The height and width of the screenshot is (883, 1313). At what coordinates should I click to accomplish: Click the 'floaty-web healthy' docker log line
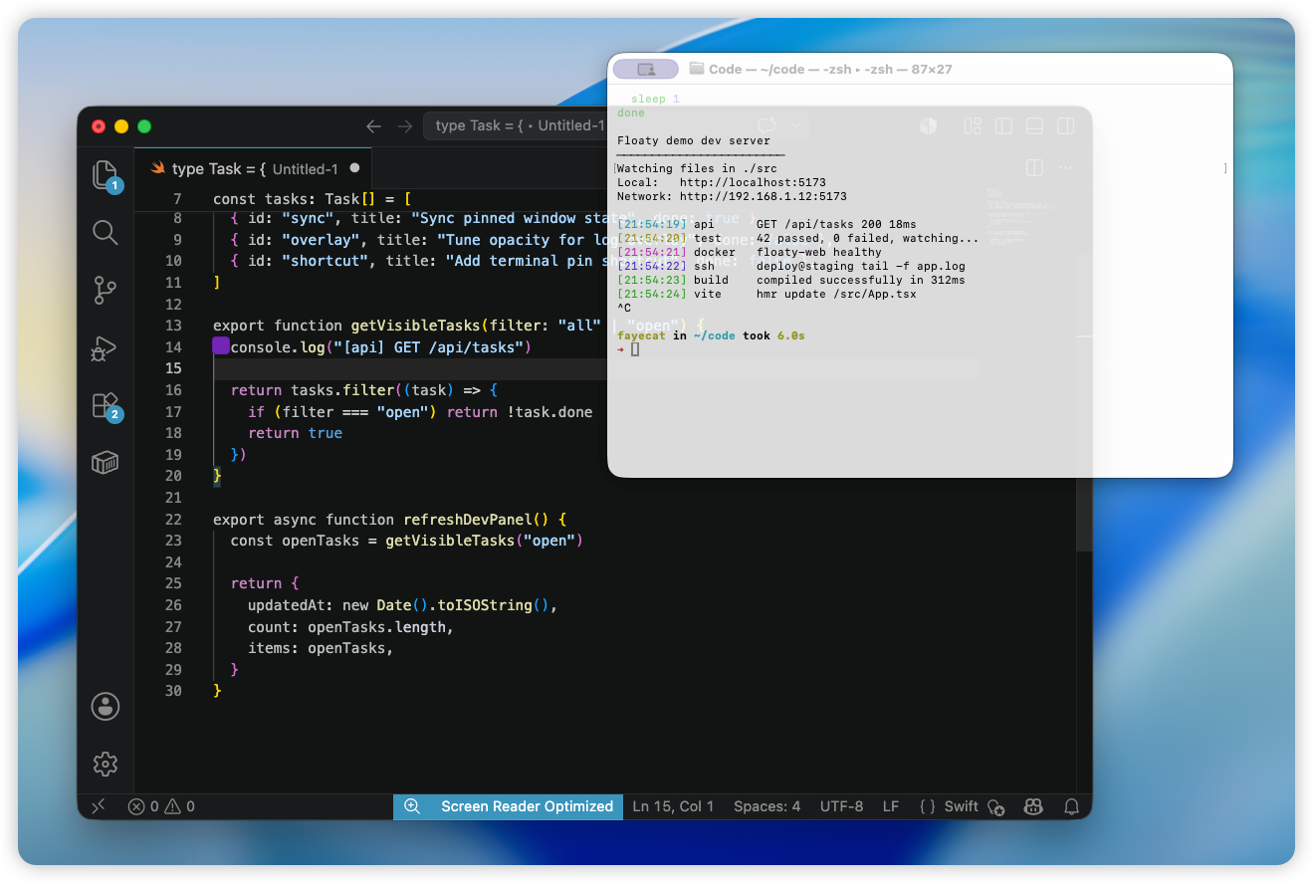pyautogui.click(x=819, y=252)
